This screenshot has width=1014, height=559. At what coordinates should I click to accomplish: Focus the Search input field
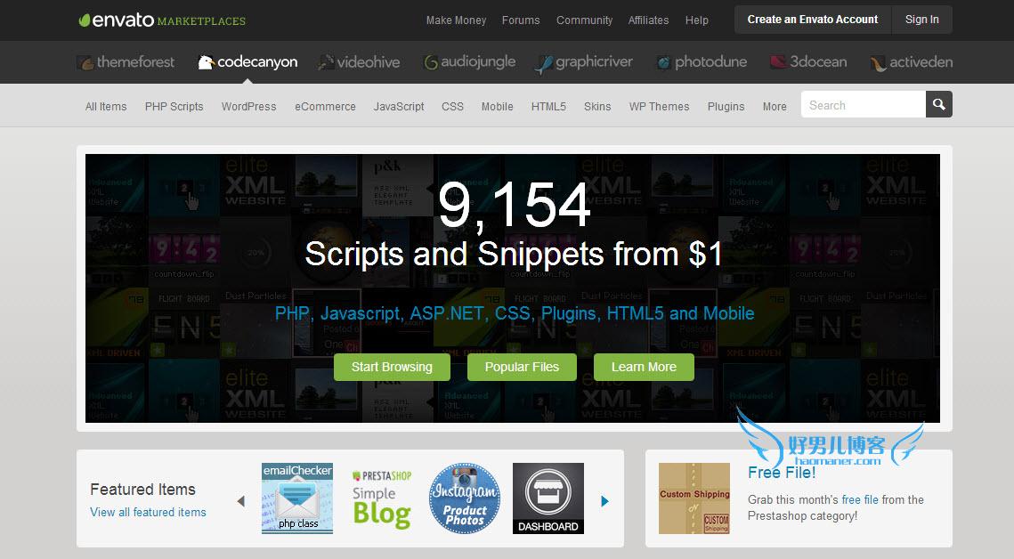[x=864, y=105]
